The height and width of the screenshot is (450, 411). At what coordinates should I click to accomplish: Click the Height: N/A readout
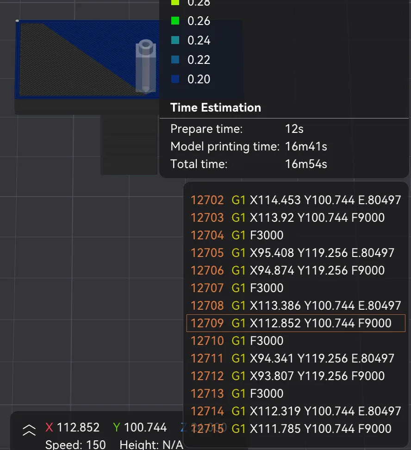(x=151, y=444)
